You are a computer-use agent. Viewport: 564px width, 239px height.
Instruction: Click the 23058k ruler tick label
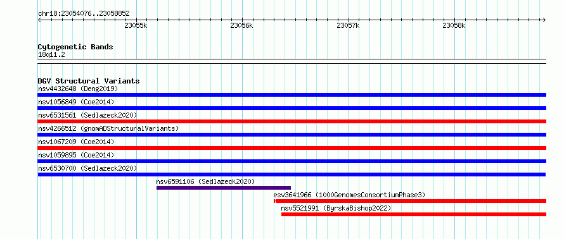[454, 25]
